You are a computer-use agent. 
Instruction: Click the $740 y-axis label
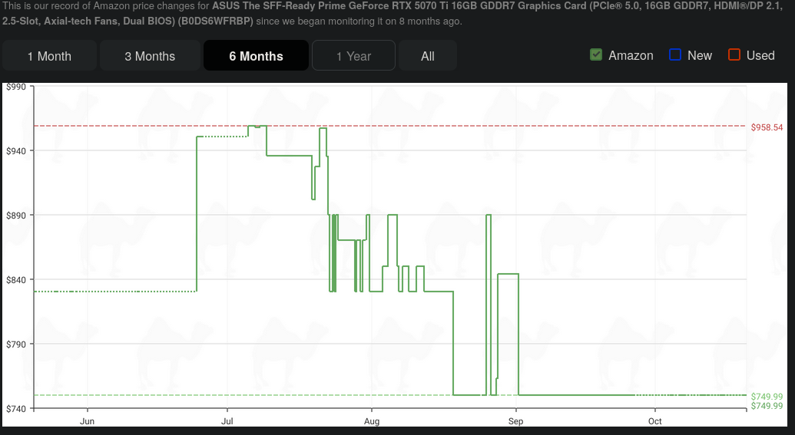click(x=15, y=409)
